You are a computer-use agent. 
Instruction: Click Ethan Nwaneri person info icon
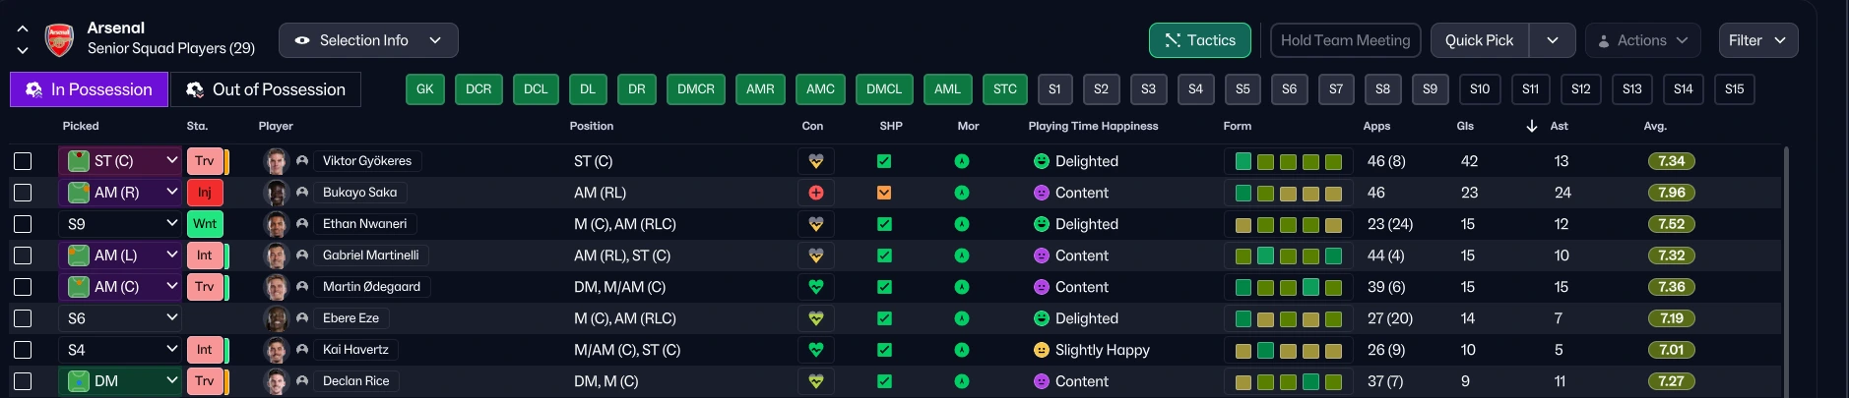coord(302,224)
